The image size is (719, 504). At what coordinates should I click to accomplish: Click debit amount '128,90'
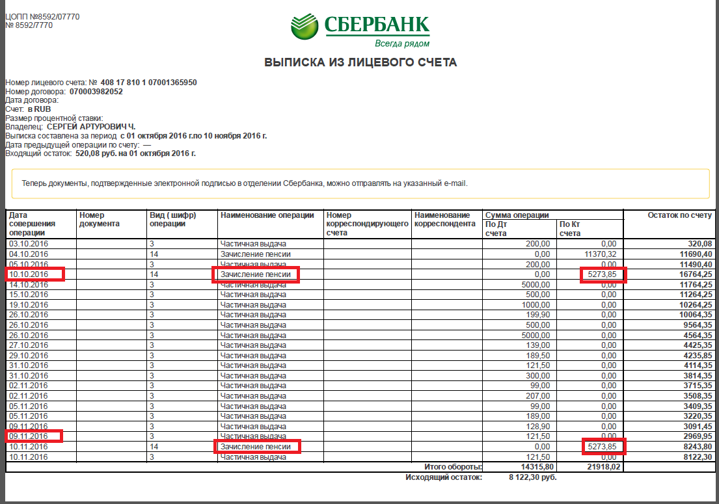point(538,426)
